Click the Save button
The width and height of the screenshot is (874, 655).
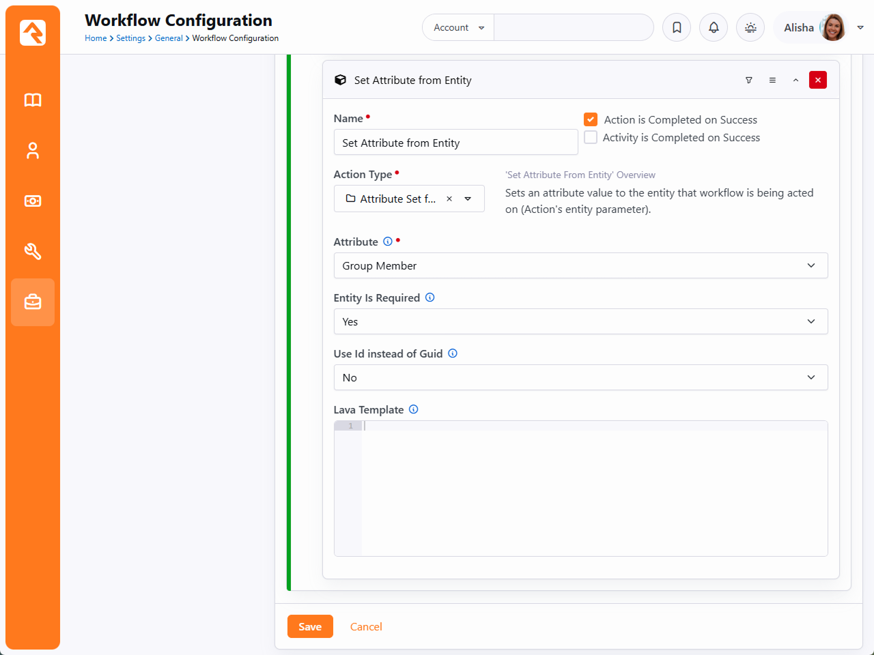tap(310, 626)
